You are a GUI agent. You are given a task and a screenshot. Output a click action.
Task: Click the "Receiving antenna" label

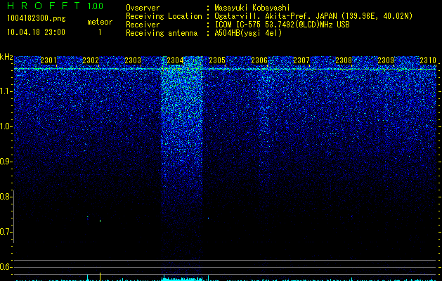162,33
